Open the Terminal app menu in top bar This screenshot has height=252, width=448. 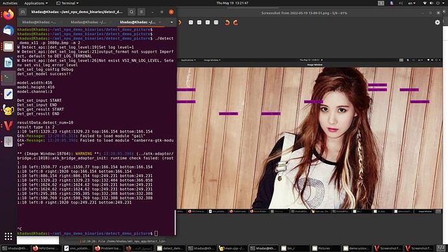(68, 3)
